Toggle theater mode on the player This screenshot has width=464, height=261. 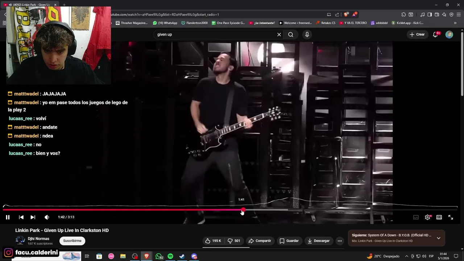point(439,217)
